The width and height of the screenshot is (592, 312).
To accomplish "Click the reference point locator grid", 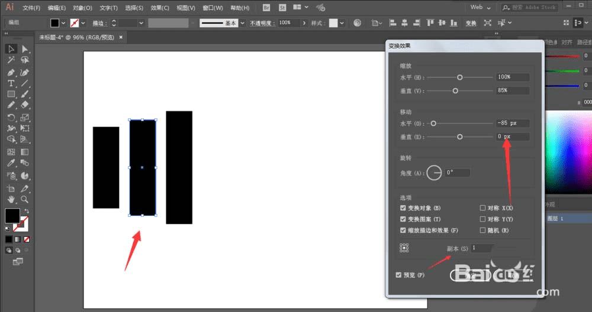I will 404,248.
